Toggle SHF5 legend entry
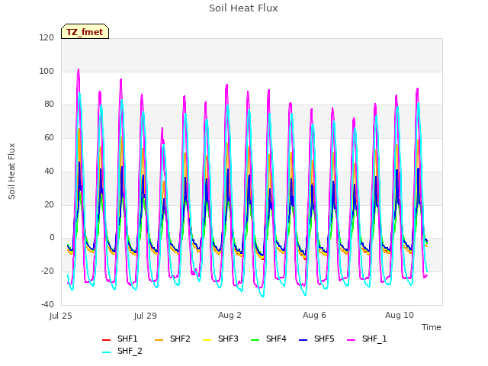488x366 pixels. (316, 339)
